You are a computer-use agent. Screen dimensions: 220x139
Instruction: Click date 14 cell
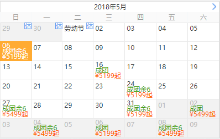pos(47,70)
